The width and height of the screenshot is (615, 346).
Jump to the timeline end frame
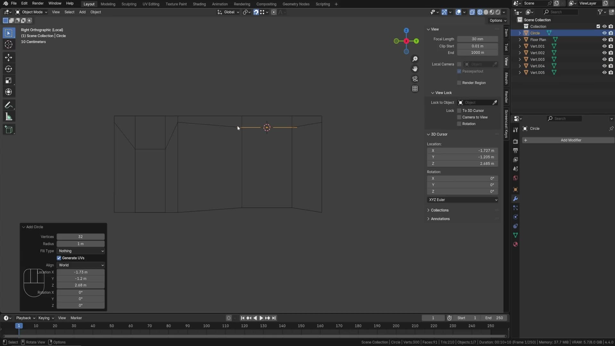[x=274, y=318]
